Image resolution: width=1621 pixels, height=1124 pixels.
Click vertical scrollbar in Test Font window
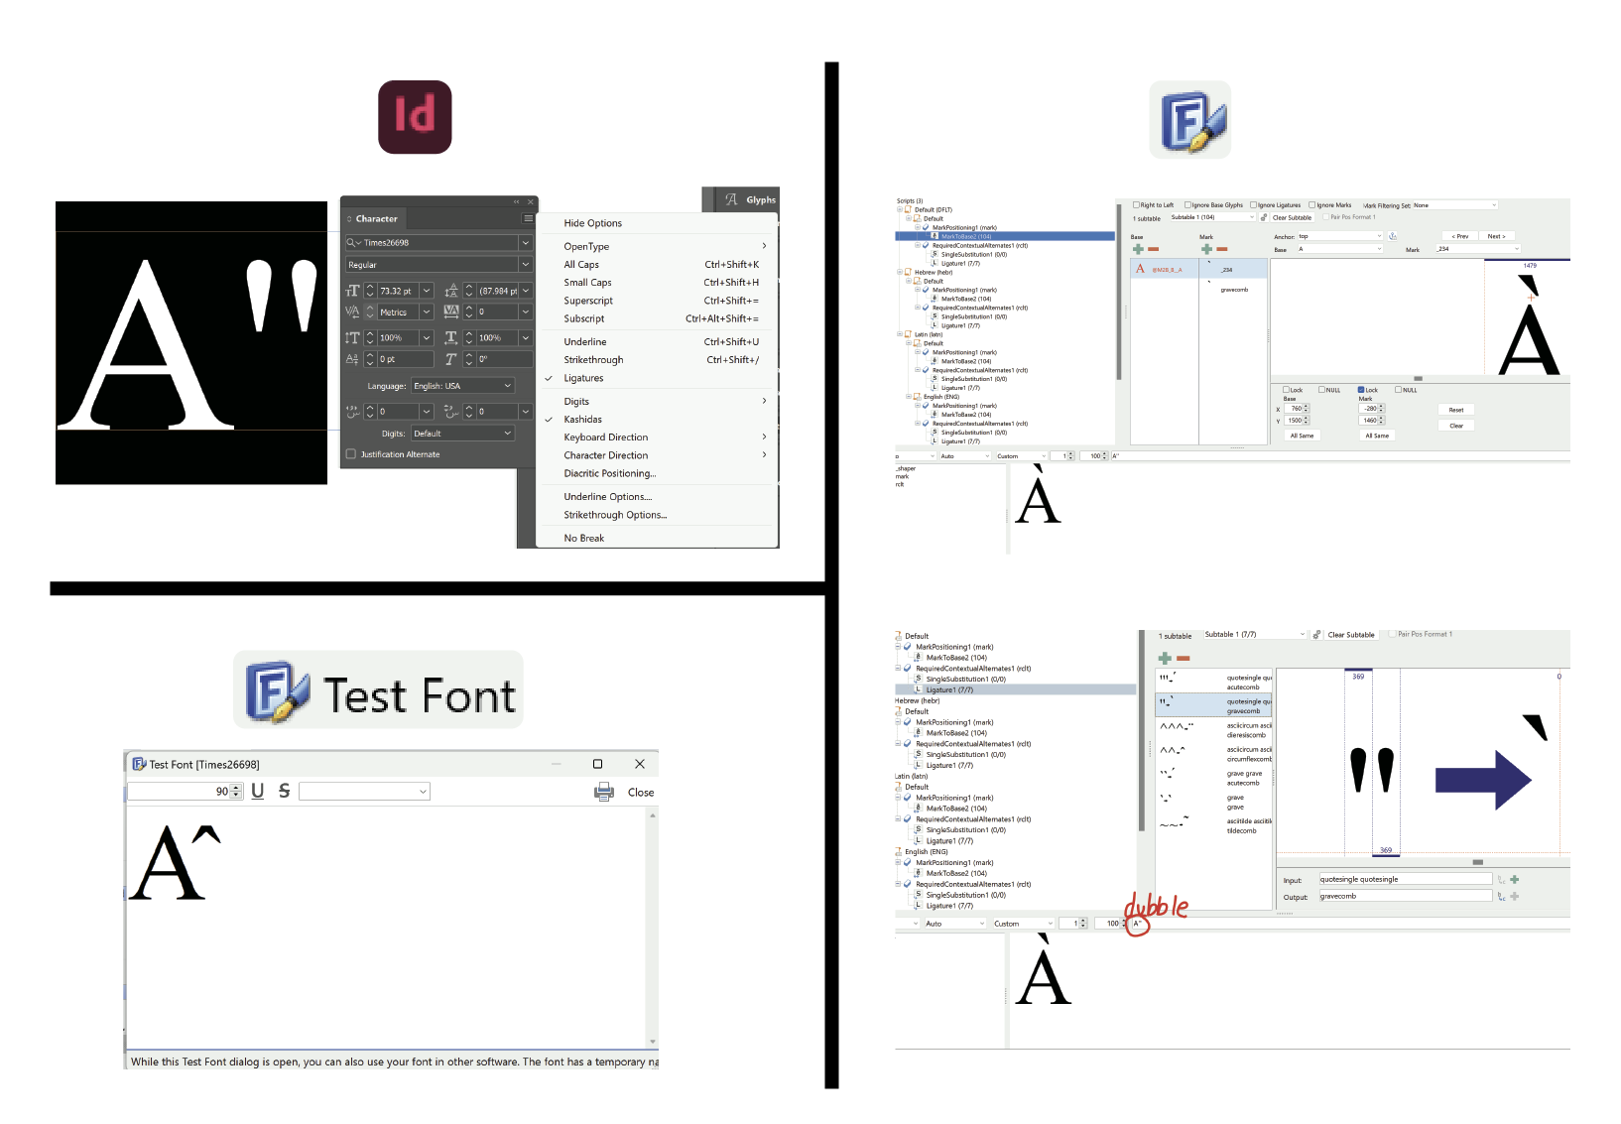tap(653, 929)
